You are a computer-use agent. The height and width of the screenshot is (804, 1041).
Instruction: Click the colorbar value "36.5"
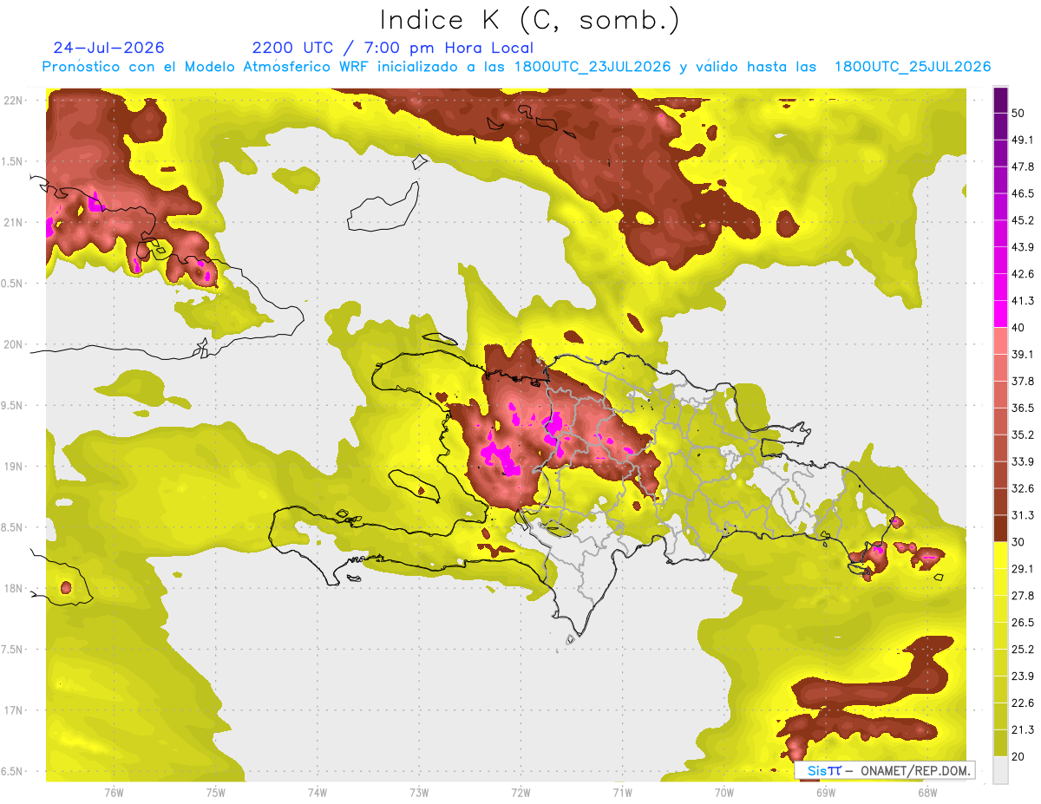click(x=1023, y=408)
